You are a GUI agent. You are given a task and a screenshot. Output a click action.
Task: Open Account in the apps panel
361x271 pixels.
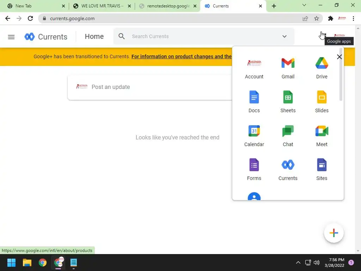(254, 68)
